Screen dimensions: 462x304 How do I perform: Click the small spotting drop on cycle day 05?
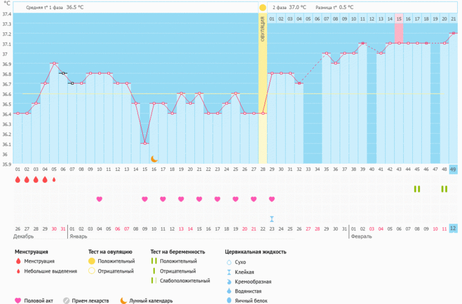[54, 179]
